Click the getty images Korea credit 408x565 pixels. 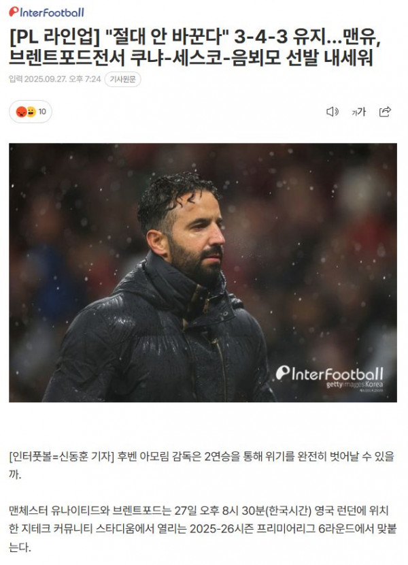[x=354, y=385]
